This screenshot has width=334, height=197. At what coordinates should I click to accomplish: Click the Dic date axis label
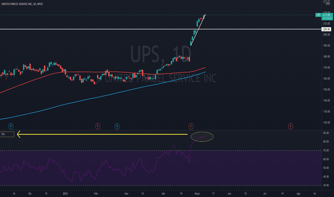[30, 193]
